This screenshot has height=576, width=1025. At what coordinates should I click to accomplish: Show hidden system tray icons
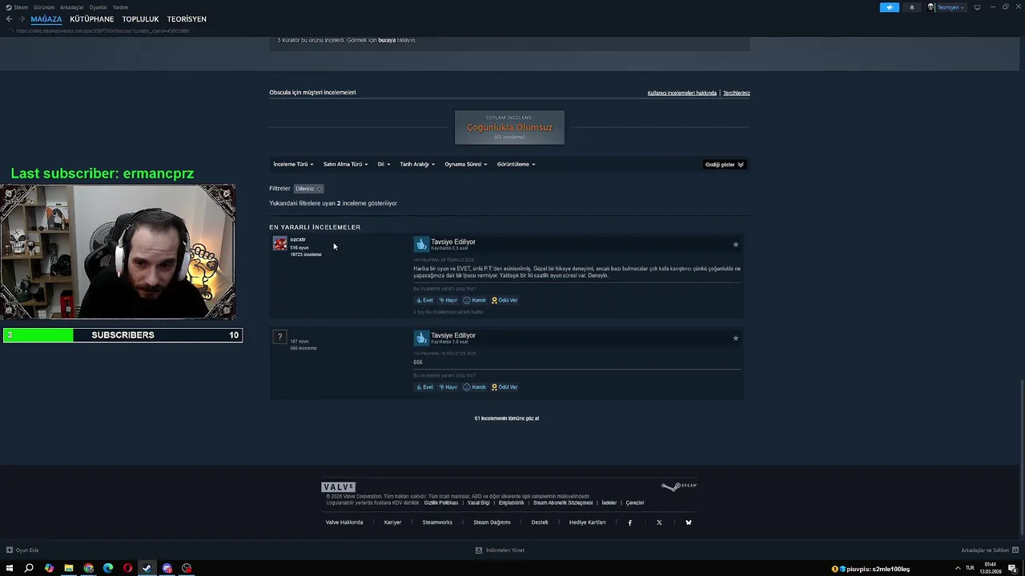(x=958, y=568)
